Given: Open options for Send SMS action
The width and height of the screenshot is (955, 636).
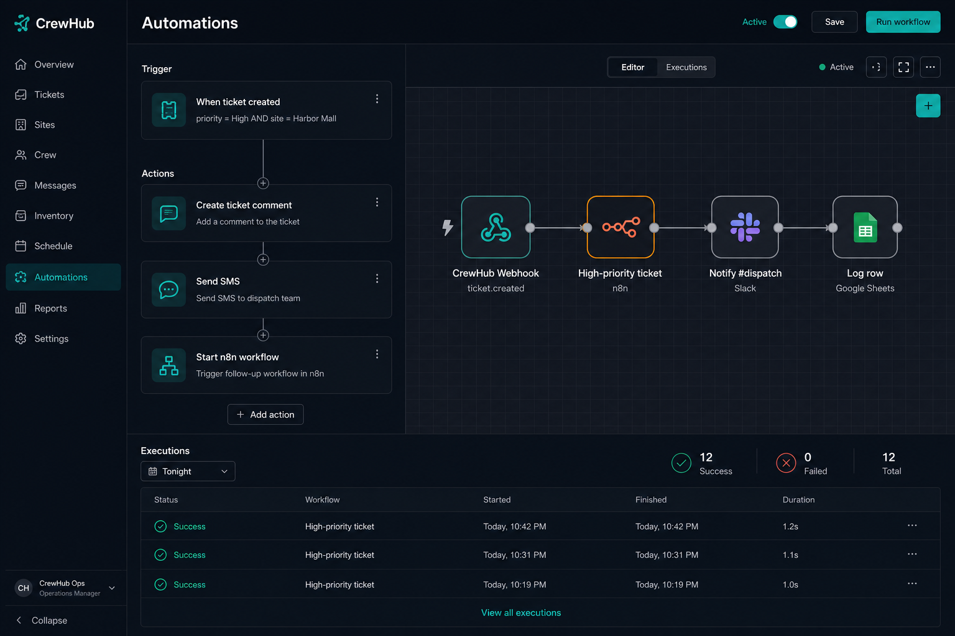Looking at the screenshot, I should [x=377, y=279].
